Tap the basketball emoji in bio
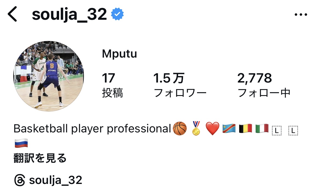The width and height of the screenshot is (324, 193). click(179, 129)
